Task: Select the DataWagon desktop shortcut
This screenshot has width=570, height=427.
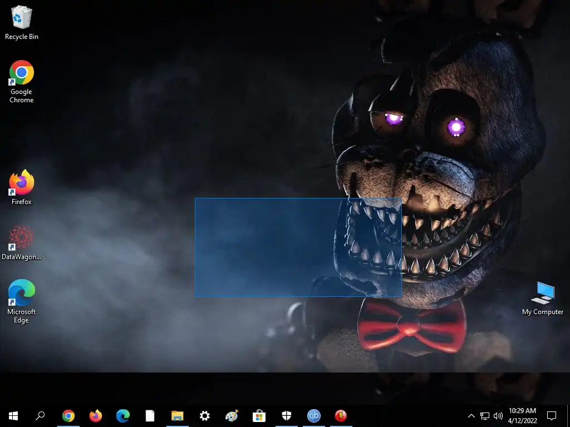Action: point(22,243)
